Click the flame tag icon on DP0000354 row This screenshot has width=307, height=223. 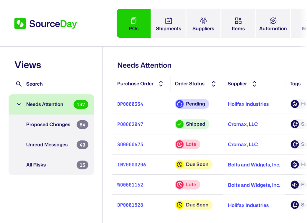click(295, 104)
